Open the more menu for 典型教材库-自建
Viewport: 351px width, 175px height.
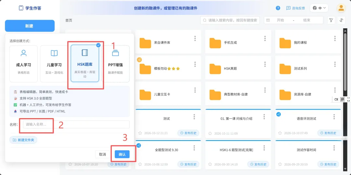click(265, 90)
